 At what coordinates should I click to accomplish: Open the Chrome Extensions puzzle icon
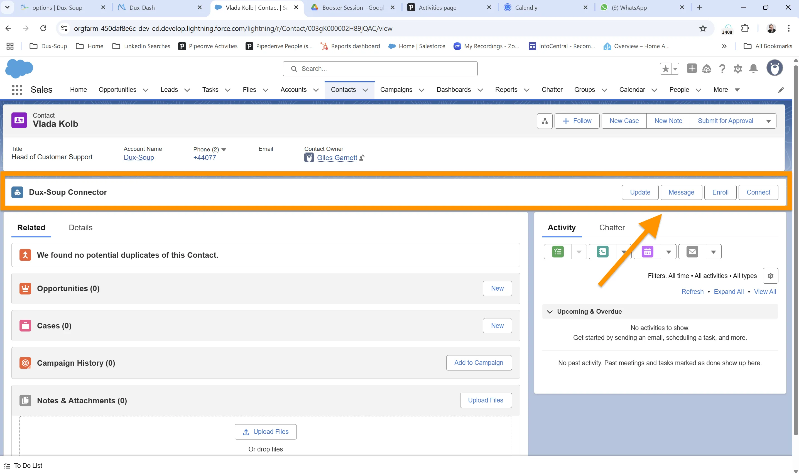tap(745, 28)
